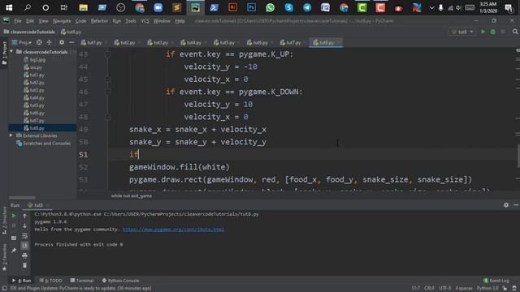Start debugging with the green bug icon
This screenshot has width=520, height=292.
click(x=493, y=32)
